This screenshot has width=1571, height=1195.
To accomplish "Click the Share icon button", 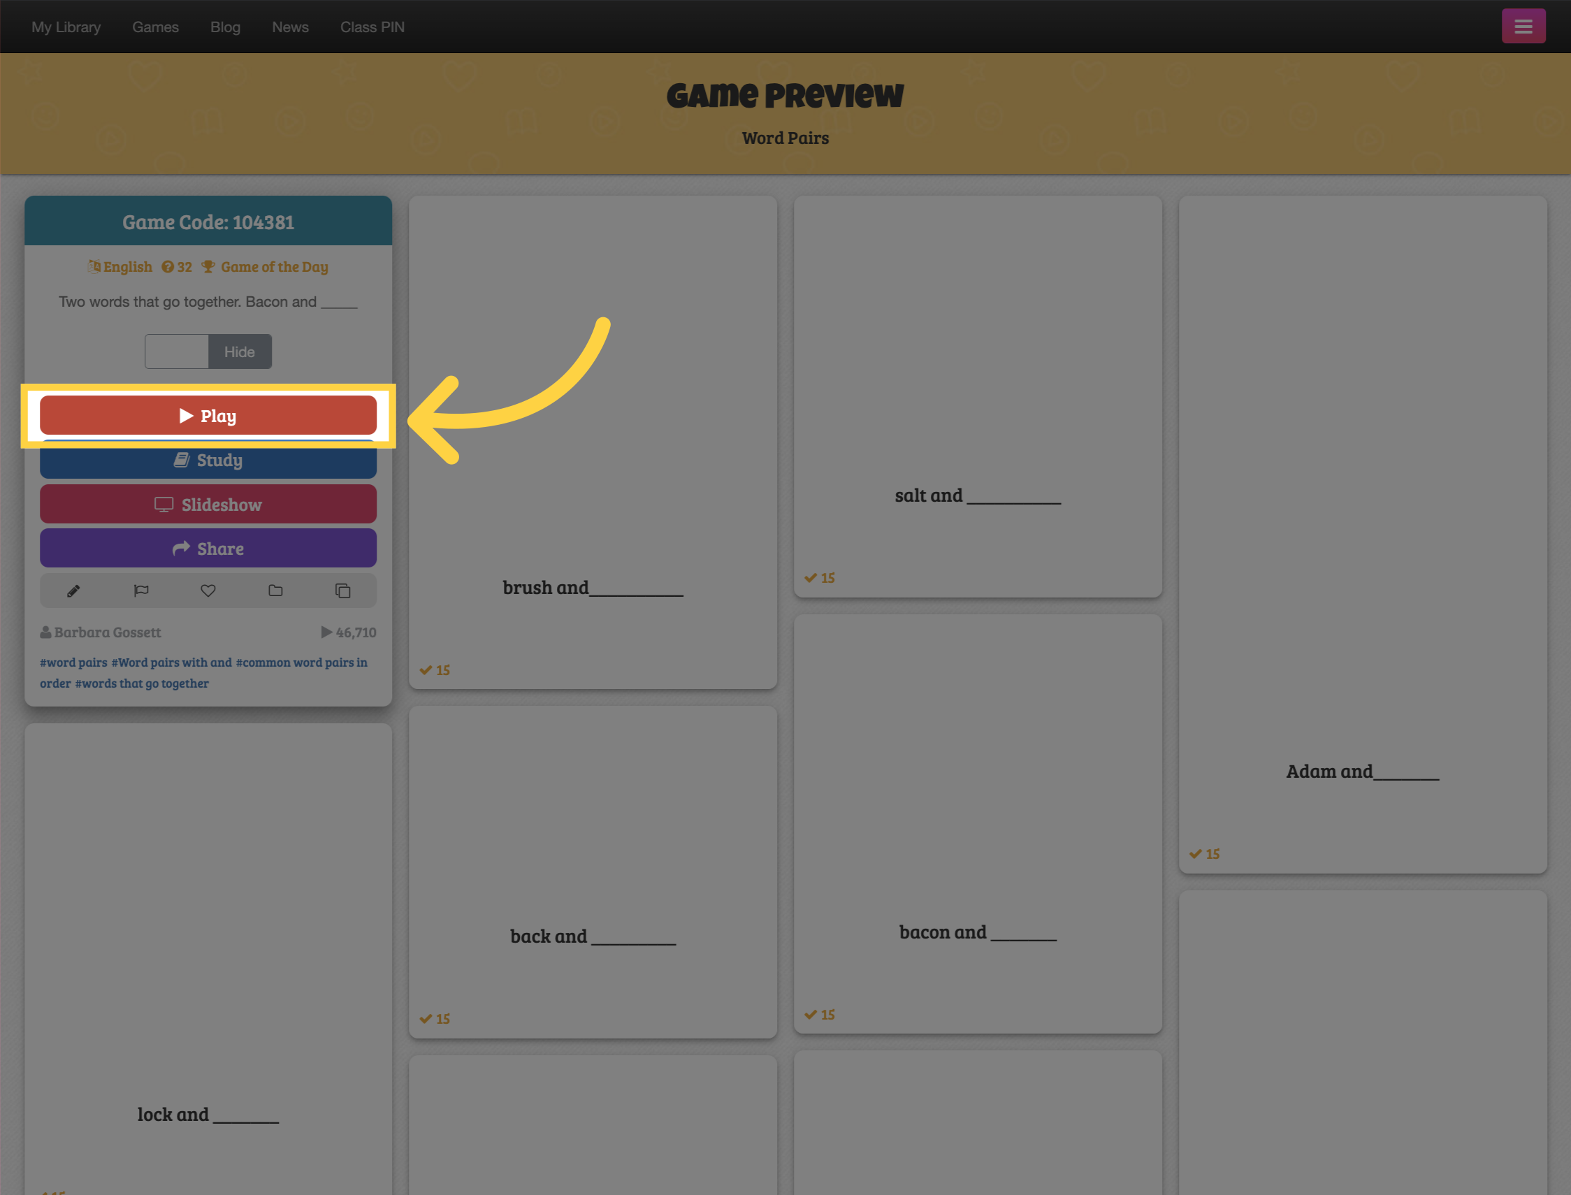I will [207, 547].
